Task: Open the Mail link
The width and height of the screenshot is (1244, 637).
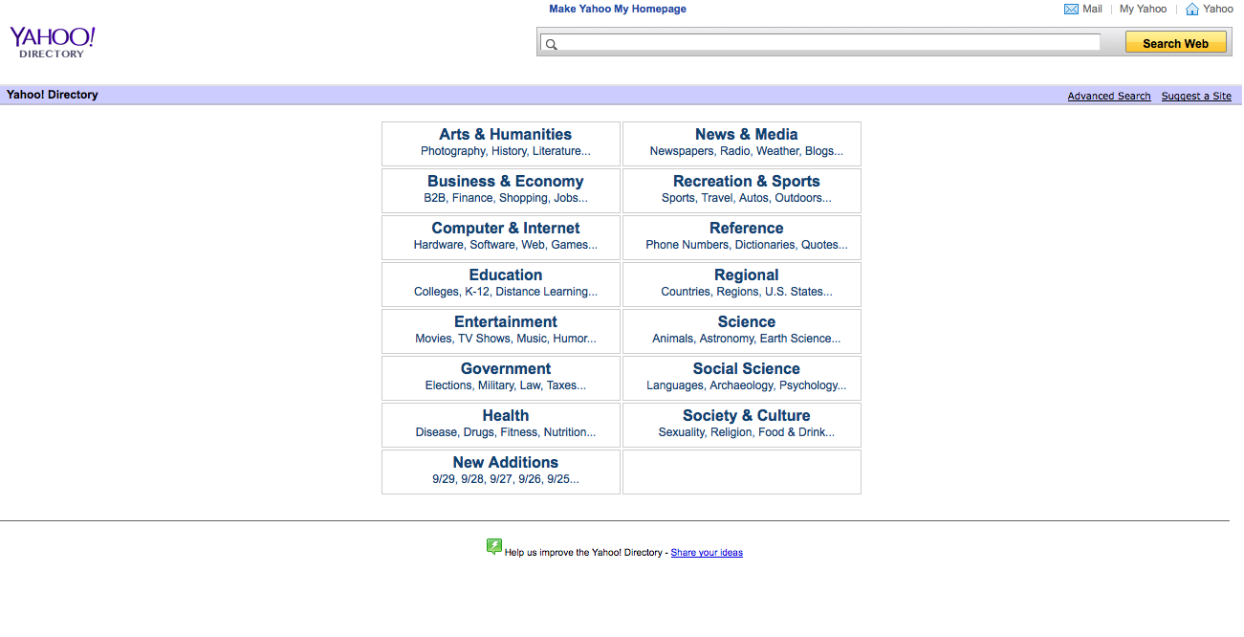Action: (1092, 9)
